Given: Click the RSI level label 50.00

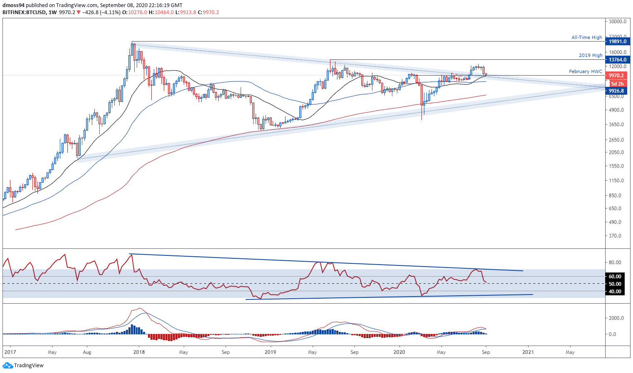Looking at the screenshot, I should pyautogui.click(x=616, y=284).
